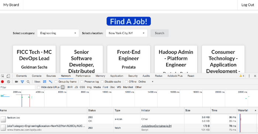
Task: Open the FICC Tech - MC DevOps Lead card
Action: click(34, 59)
